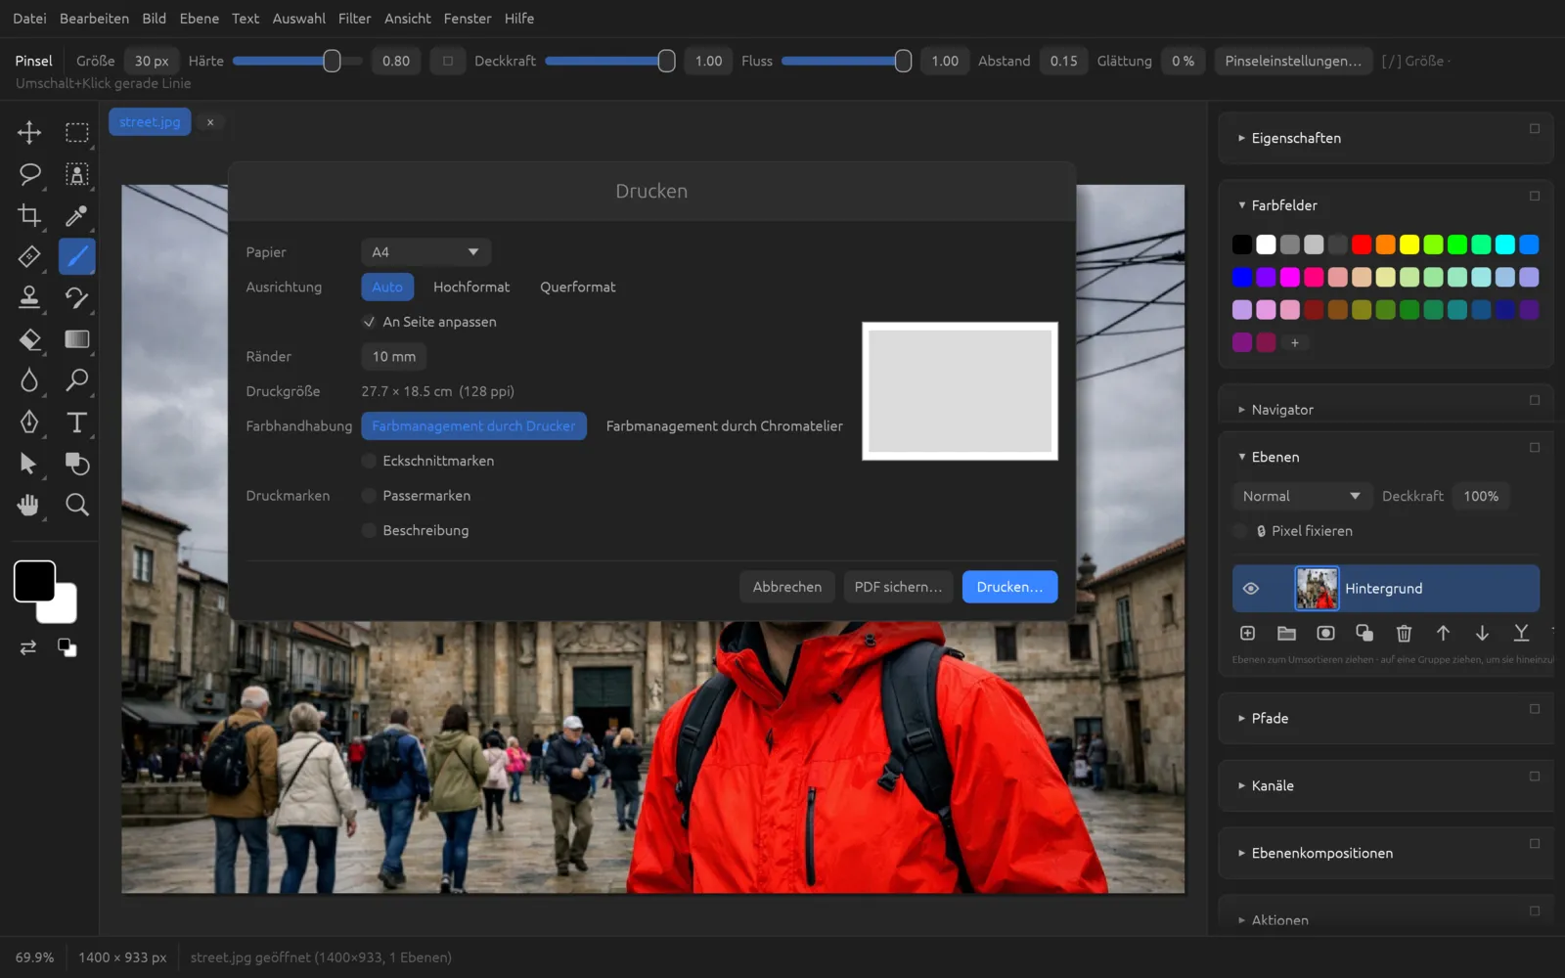The image size is (1565, 978).
Task: Switch to street.jpg tab
Action: coord(150,122)
